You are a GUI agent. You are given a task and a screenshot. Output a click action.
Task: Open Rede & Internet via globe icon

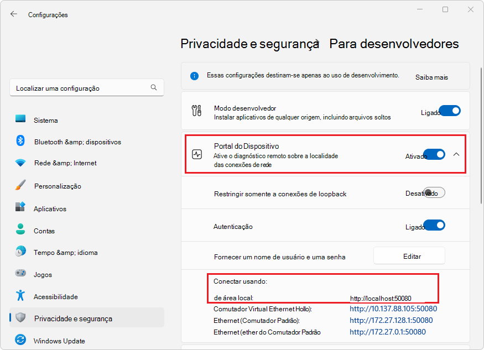[x=21, y=164]
